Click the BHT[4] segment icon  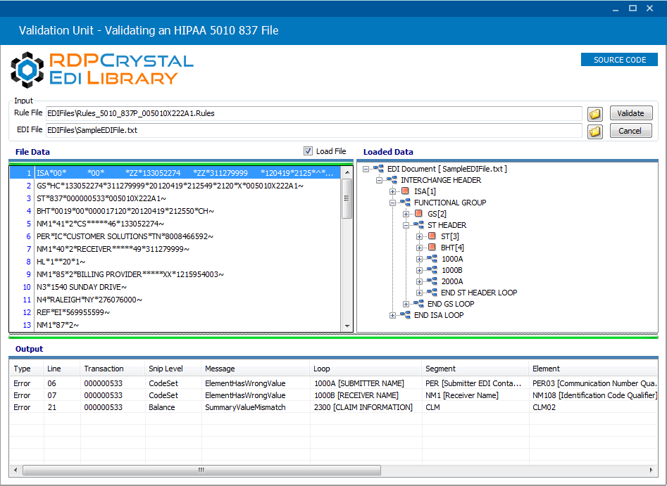coord(432,248)
